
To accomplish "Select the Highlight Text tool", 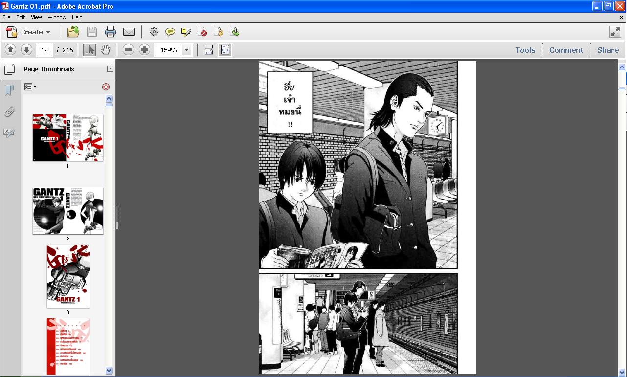I will (x=186, y=32).
